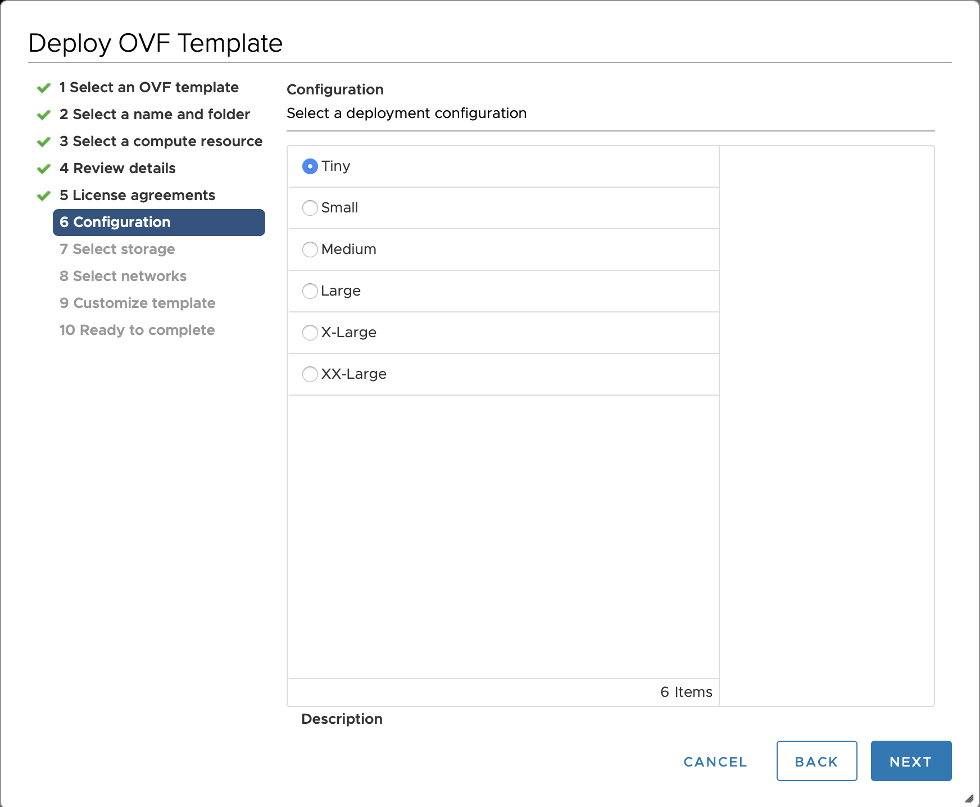Click the green checkmark beside Select a name and folder
980x807 pixels.
click(x=44, y=115)
